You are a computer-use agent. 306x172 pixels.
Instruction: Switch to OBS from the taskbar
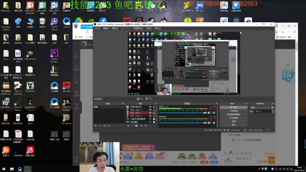pyautogui.click(x=28, y=169)
